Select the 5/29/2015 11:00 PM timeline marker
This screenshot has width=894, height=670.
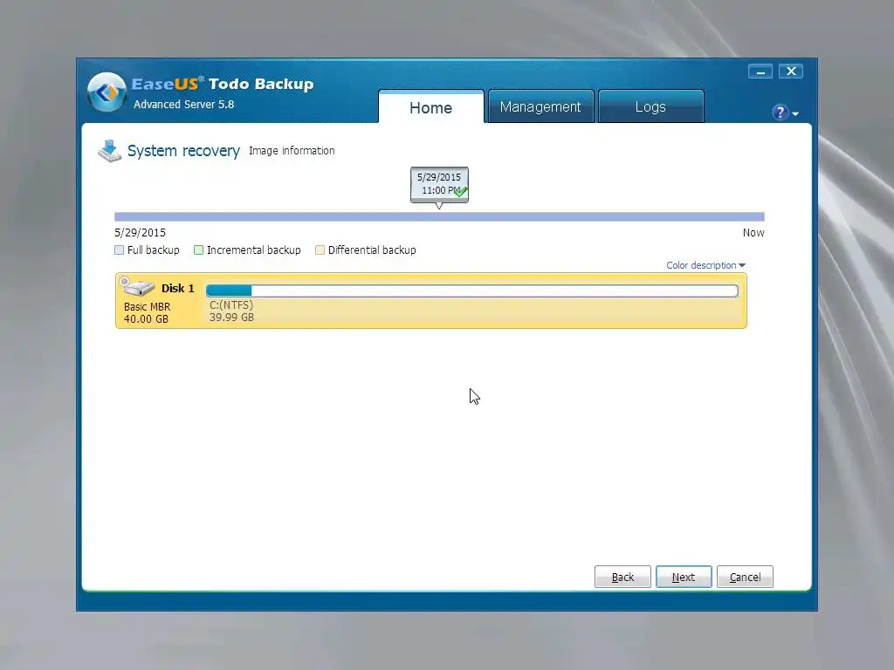[439, 185]
